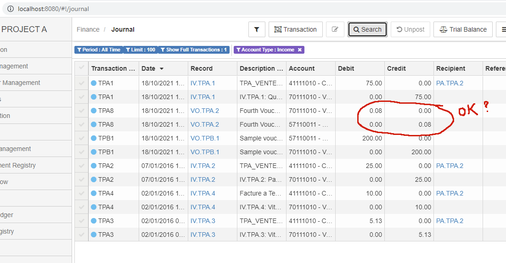Click the site info icon in address bar
This screenshot has height=263, width=506.
10,9
